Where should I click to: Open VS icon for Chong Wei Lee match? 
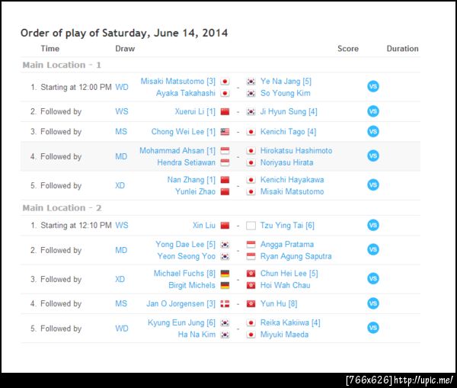coord(373,131)
